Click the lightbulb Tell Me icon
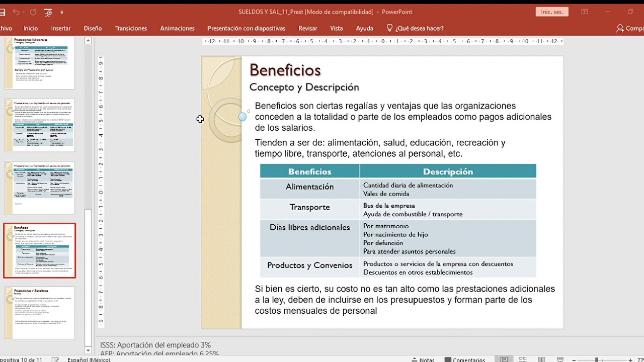Viewport: 644px width, 362px height. click(389, 28)
